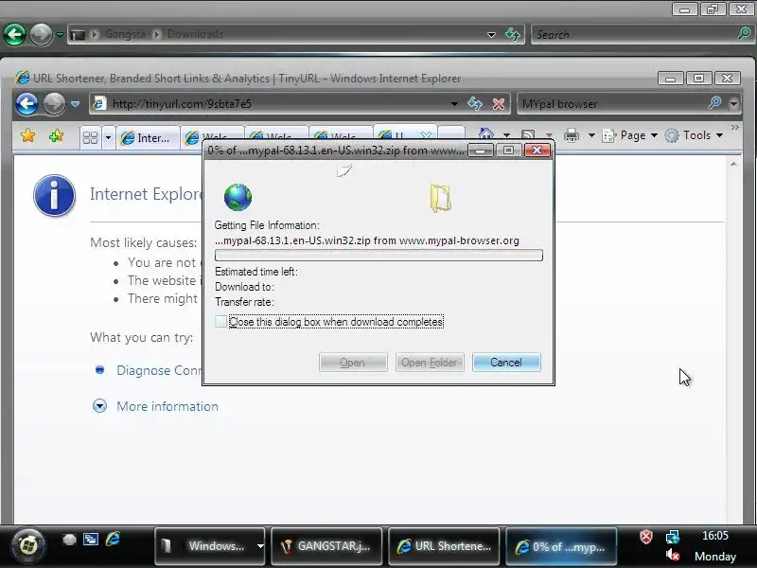Click the More information link text

(x=167, y=406)
